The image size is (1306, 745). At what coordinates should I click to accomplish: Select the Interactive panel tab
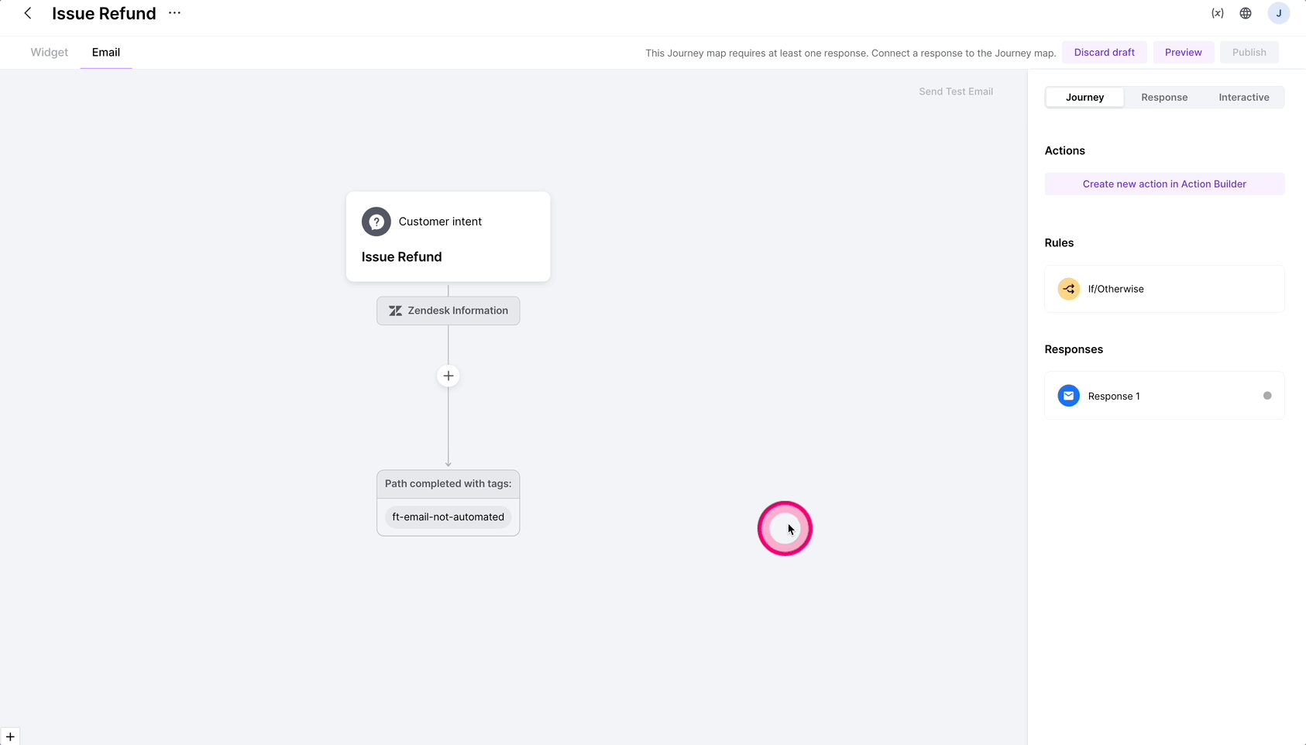click(x=1244, y=97)
